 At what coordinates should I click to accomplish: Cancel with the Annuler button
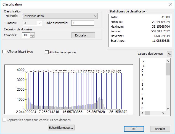[x=160, y=129]
